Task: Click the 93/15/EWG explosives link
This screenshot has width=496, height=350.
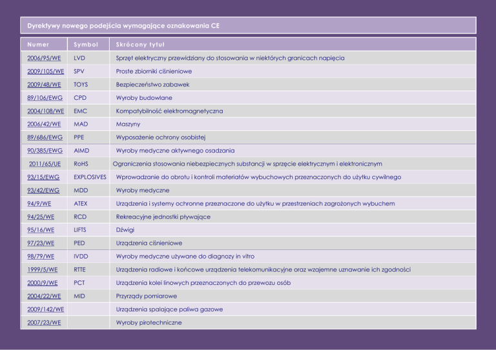Action: (43, 177)
